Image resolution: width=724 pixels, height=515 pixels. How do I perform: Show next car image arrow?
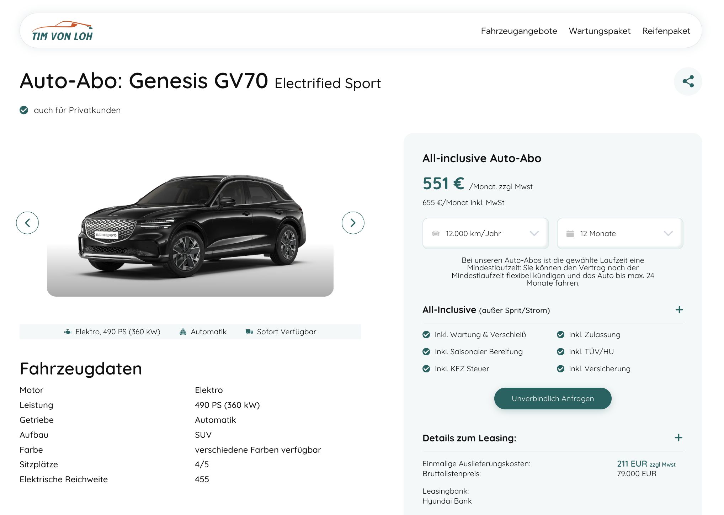click(x=353, y=223)
